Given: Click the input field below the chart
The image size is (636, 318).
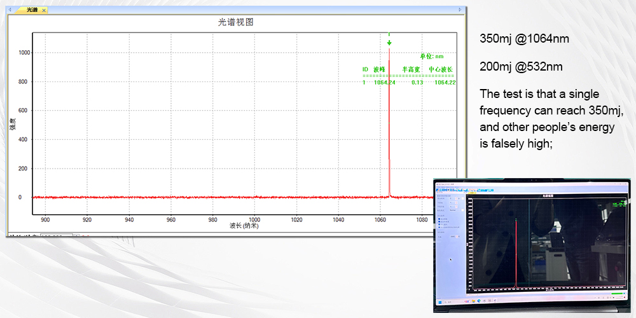Looking at the screenshot, I should 56,236.
